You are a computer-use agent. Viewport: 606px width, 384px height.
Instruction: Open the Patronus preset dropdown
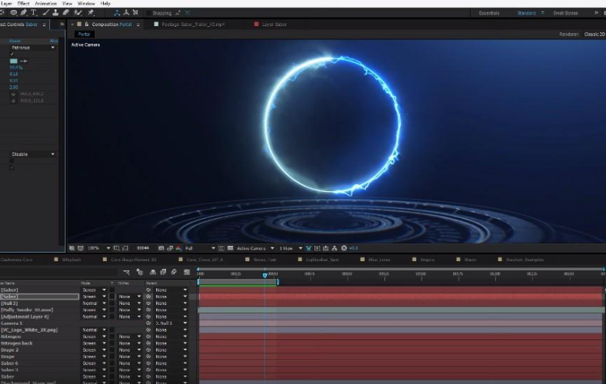point(33,48)
